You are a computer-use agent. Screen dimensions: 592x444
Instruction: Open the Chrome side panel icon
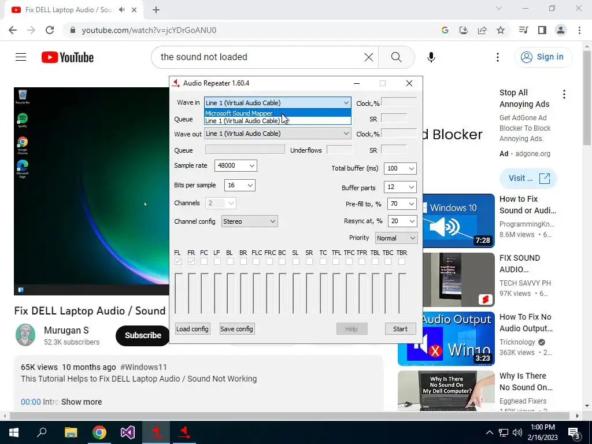tap(542, 30)
